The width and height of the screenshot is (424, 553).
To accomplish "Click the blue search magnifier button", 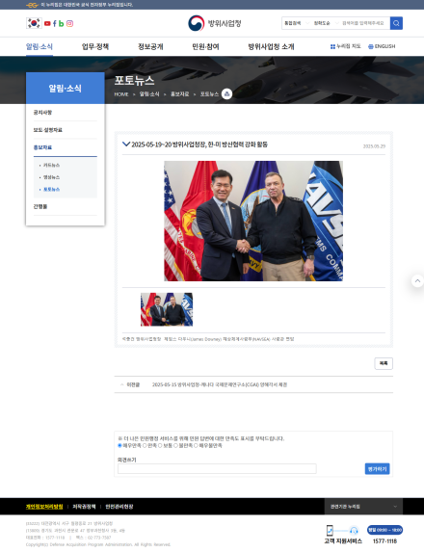I will click(396, 23).
